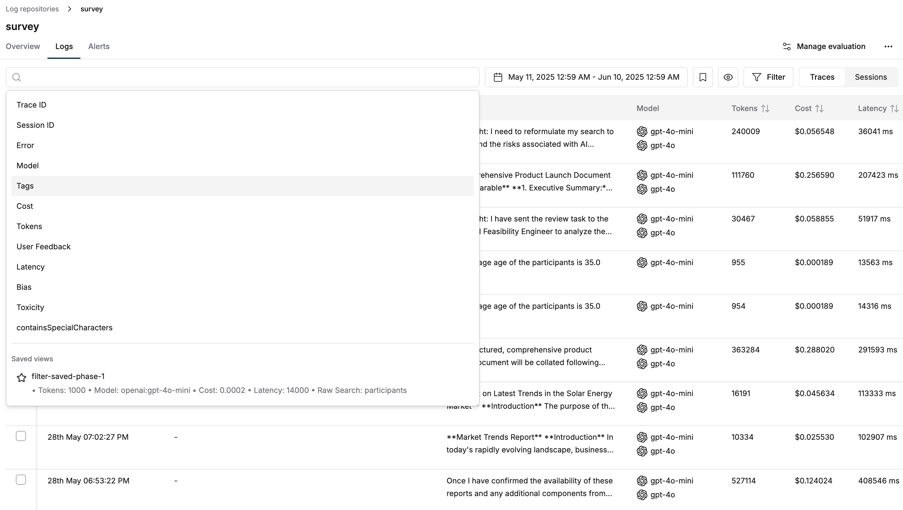Sort by Tokens column arrows

tap(765, 109)
